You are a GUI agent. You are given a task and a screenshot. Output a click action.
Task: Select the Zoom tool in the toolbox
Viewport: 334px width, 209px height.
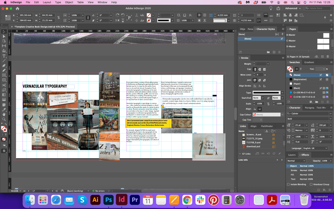[4, 119]
